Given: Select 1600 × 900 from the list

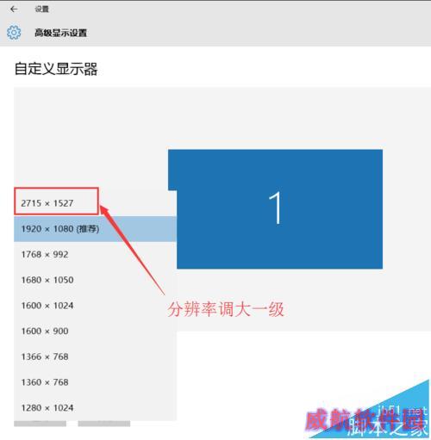Looking at the screenshot, I should pos(95,331).
